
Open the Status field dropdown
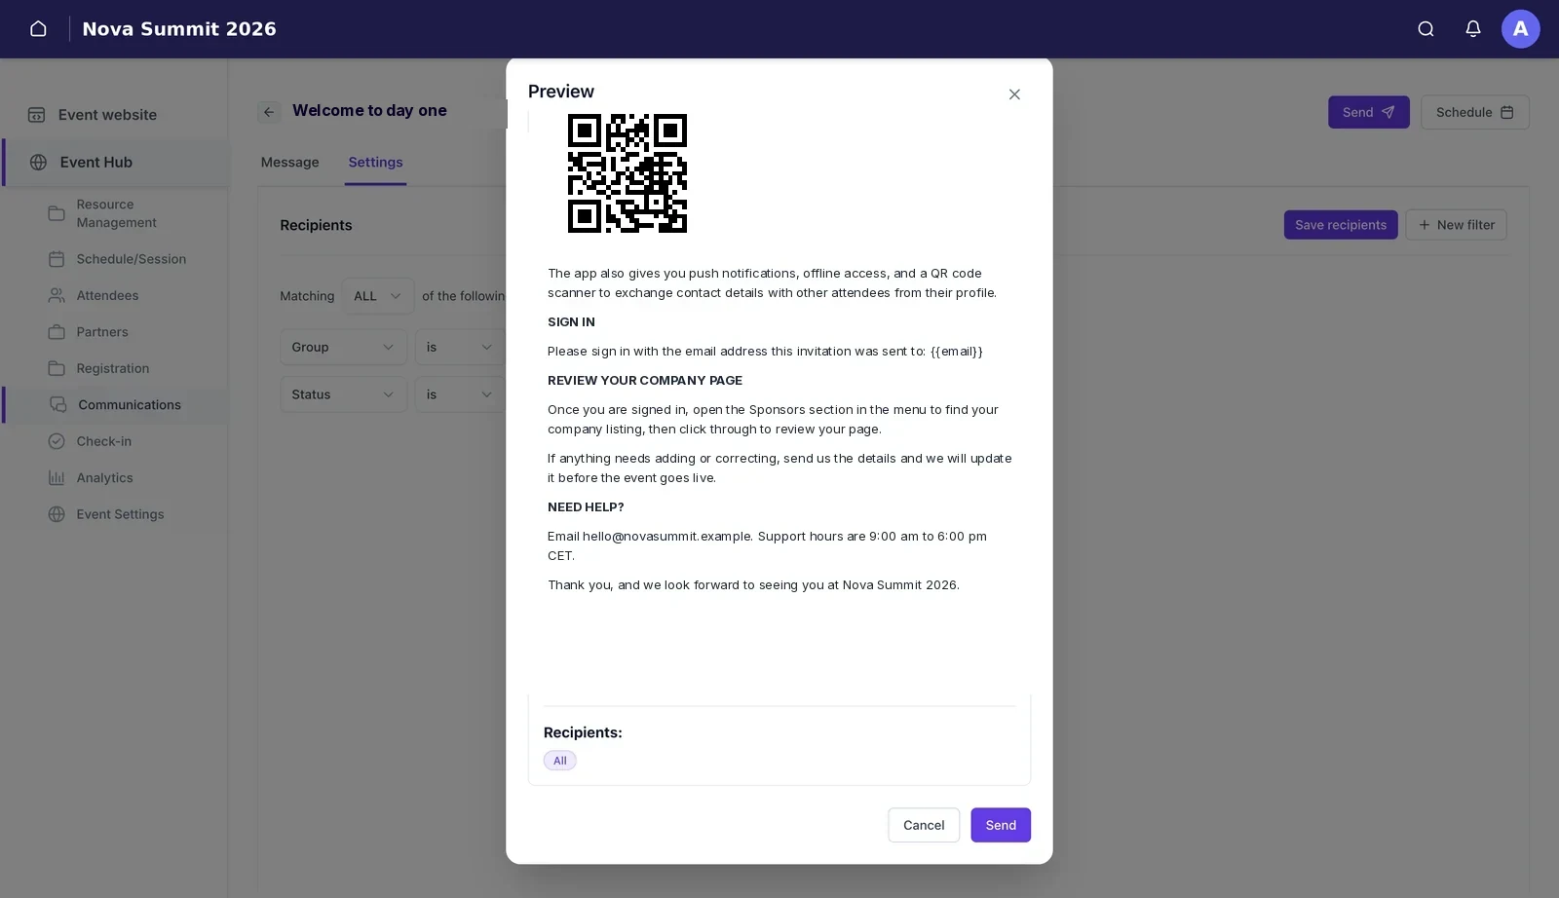click(343, 394)
